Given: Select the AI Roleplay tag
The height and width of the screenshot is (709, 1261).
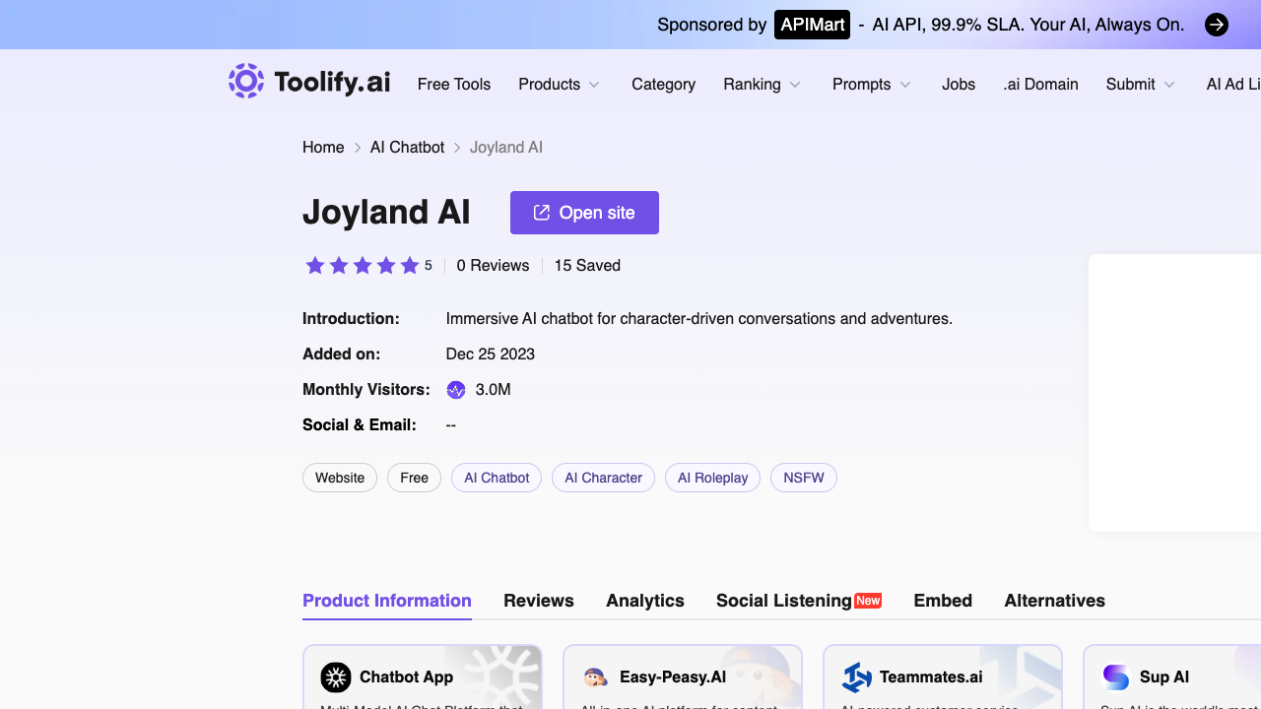Looking at the screenshot, I should point(712,478).
